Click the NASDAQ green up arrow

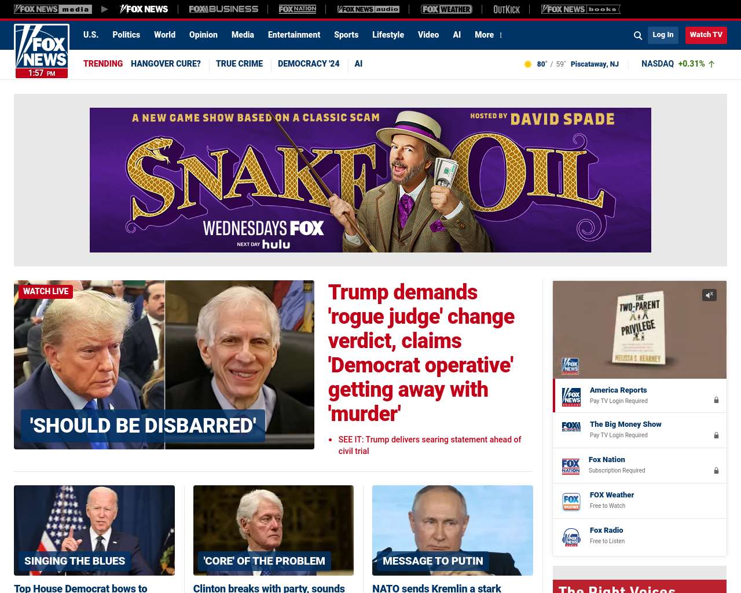click(711, 64)
